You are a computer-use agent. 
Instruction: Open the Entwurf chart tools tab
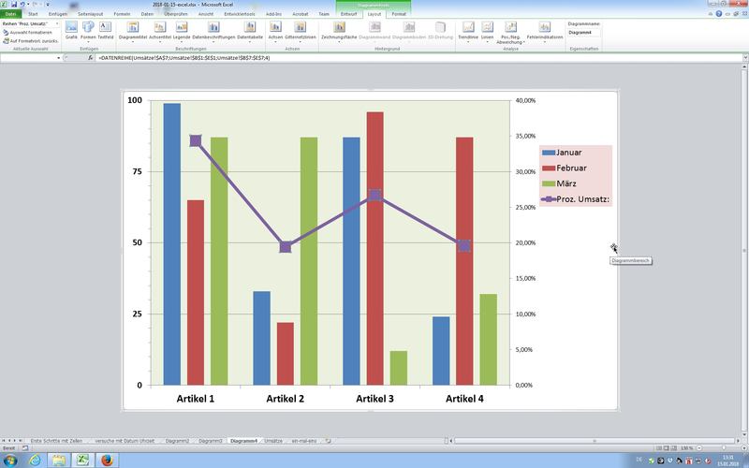pyautogui.click(x=348, y=14)
